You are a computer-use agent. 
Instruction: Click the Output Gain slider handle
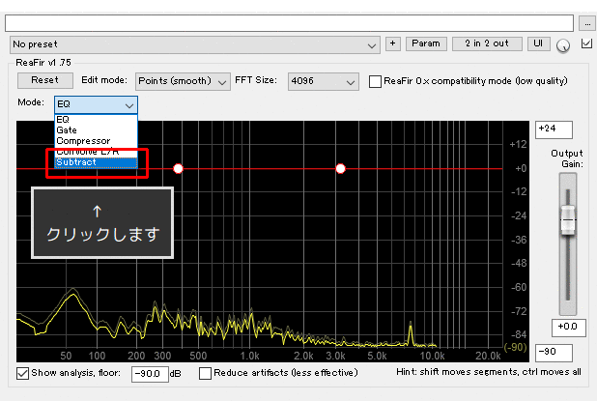(x=567, y=221)
